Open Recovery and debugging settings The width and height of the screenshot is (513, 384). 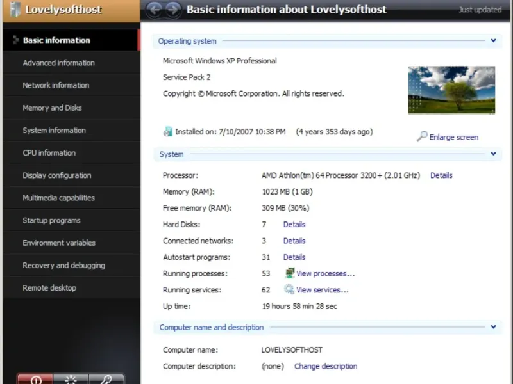71,266
